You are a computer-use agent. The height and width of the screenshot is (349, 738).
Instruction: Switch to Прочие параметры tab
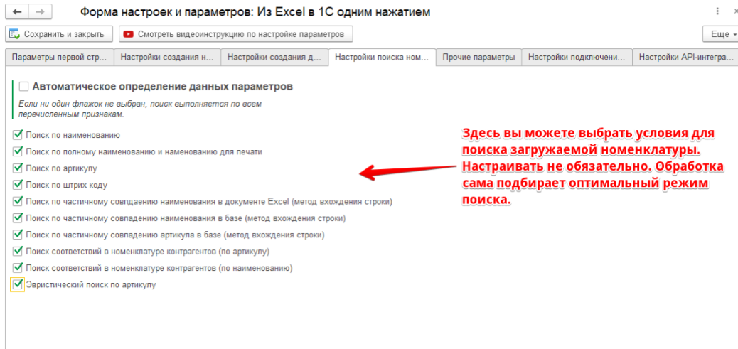tap(478, 58)
